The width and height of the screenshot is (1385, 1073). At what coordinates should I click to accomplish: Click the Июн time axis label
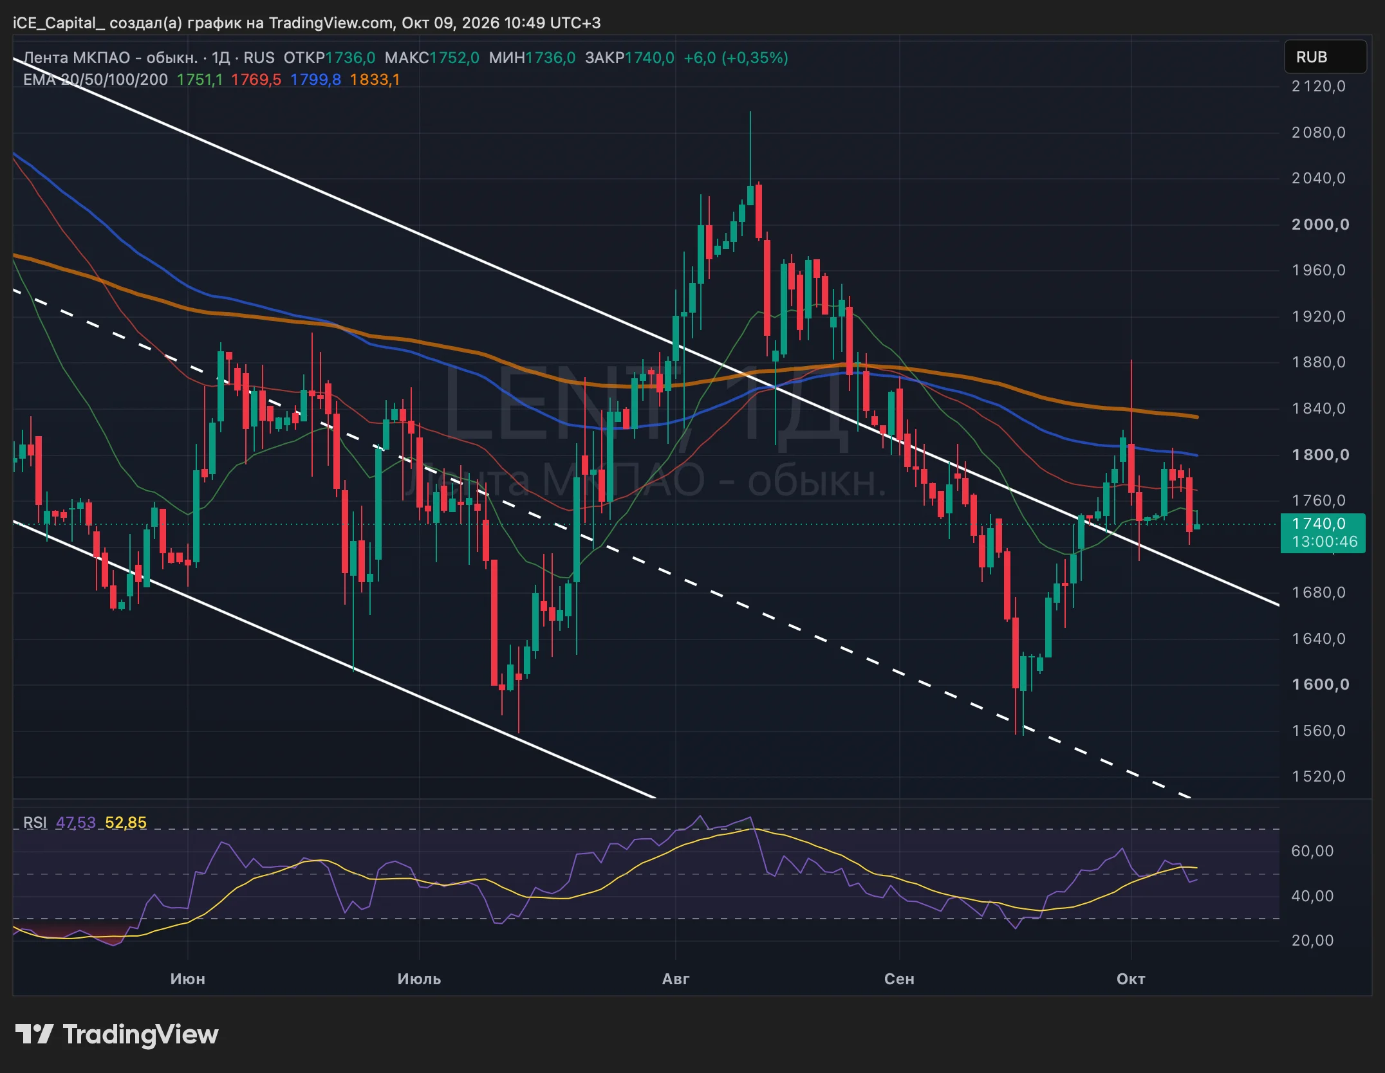click(187, 979)
